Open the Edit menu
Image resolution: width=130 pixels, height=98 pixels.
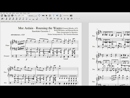click(x=4, y=13)
